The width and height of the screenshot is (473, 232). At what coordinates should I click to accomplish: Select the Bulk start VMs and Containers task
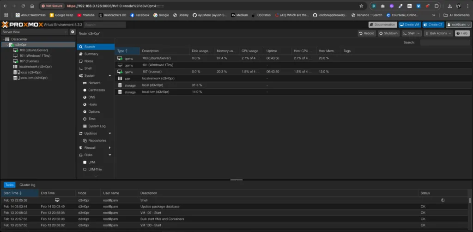click(x=235, y=219)
